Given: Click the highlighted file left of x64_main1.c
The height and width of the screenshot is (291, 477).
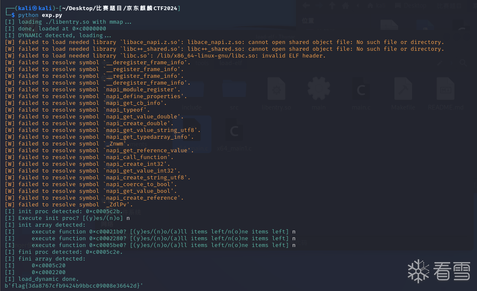Looking at the screenshot, I should coord(192,133).
